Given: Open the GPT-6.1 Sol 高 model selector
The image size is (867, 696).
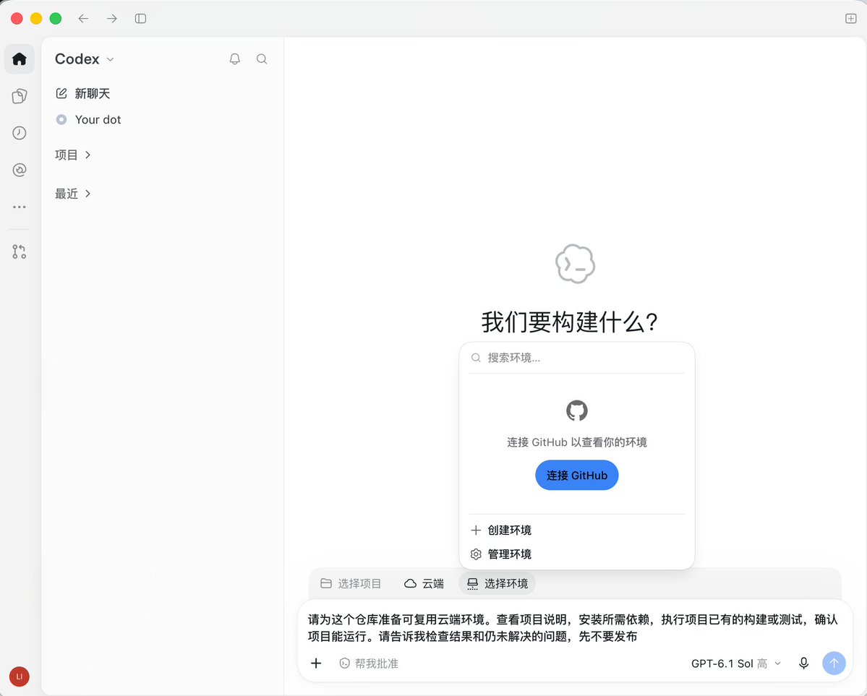Looking at the screenshot, I should pyautogui.click(x=736, y=663).
